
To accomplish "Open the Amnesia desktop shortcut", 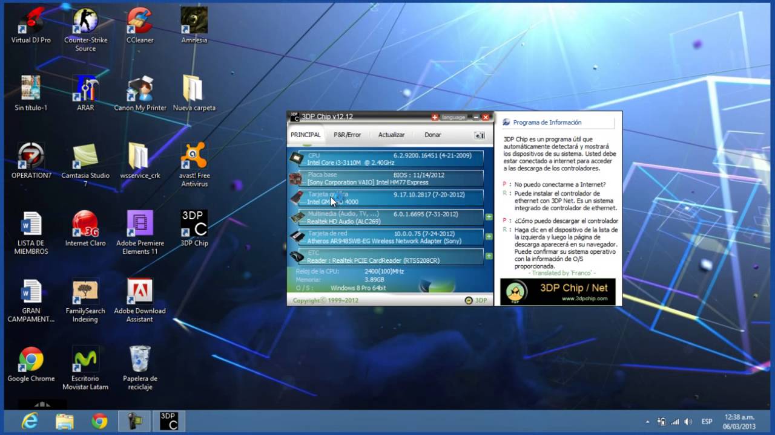I will click(194, 26).
